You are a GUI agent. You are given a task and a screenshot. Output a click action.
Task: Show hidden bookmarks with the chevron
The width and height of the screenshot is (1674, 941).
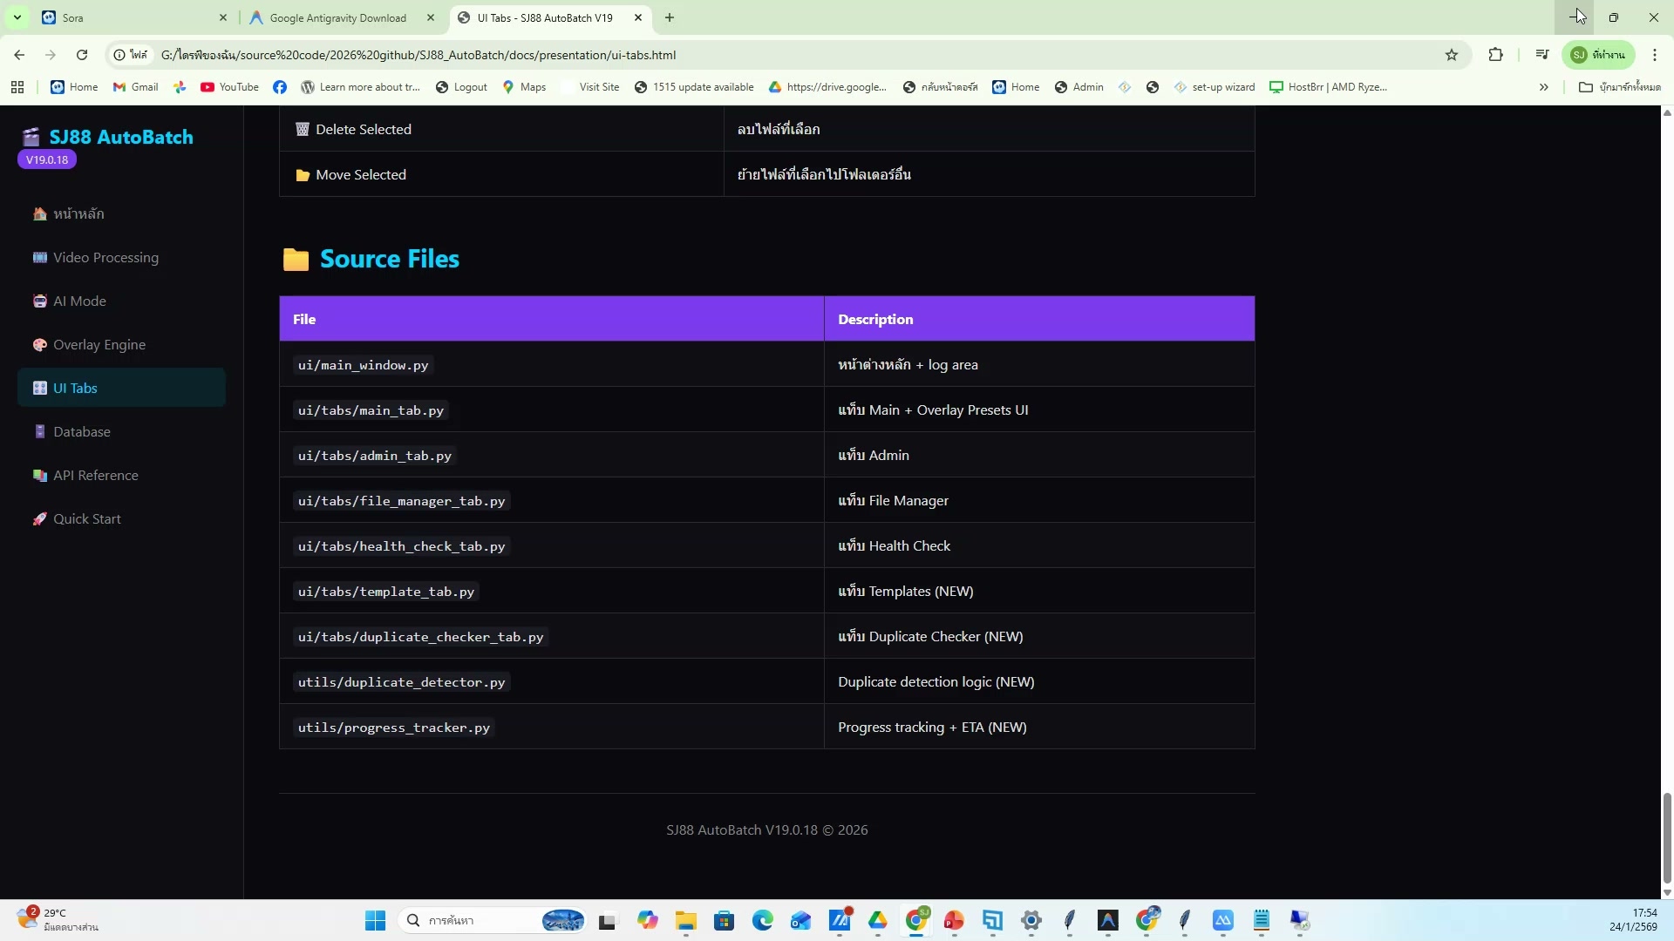click(1544, 87)
